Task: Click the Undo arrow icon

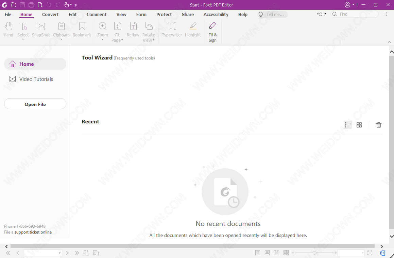Action: (49, 4)
